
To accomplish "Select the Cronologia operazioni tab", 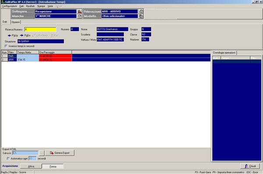I will tap(224, 53).
